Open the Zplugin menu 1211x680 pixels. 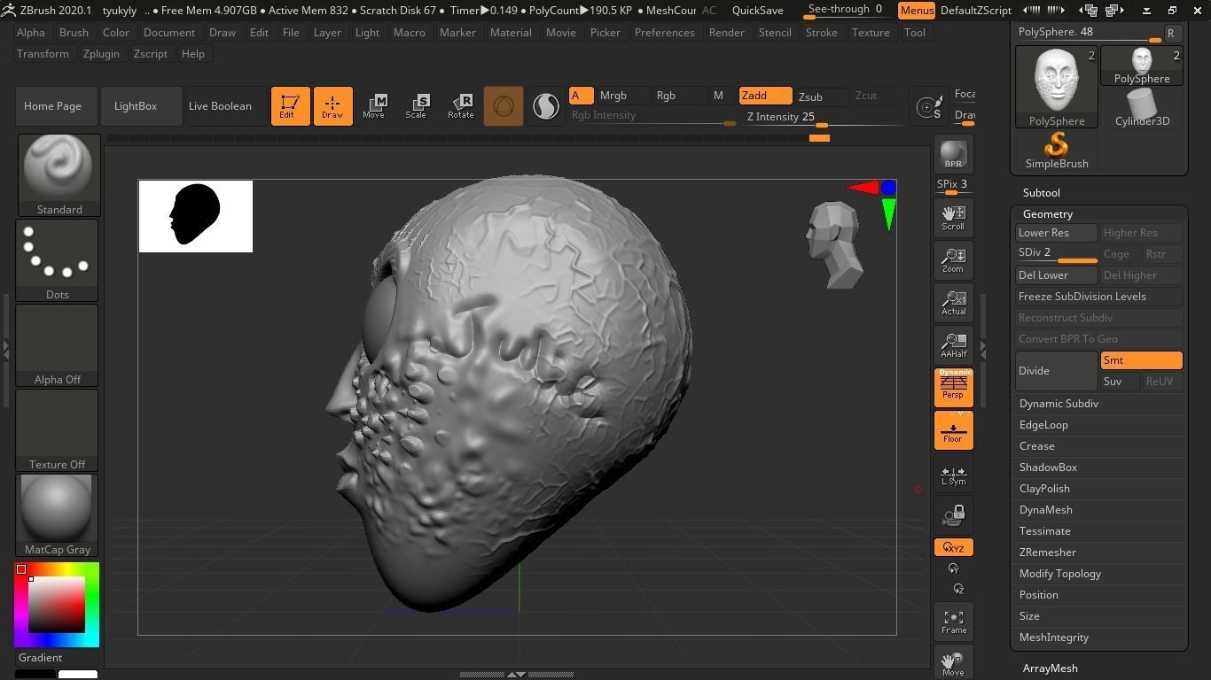(x=101, y=53)
